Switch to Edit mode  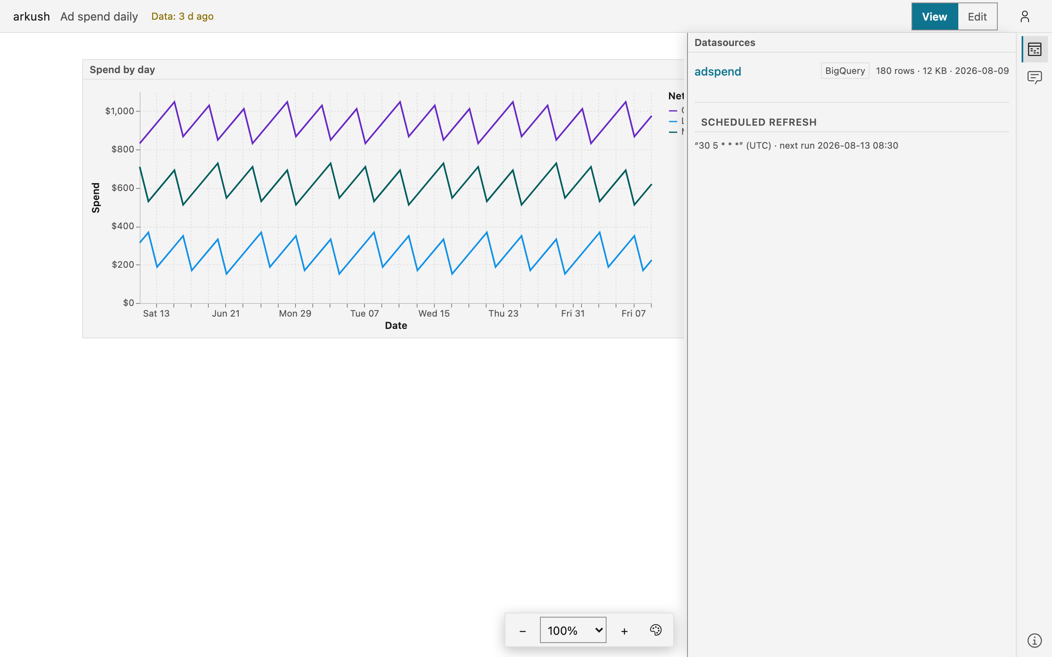pyautogui.click(x=977, y=16)
